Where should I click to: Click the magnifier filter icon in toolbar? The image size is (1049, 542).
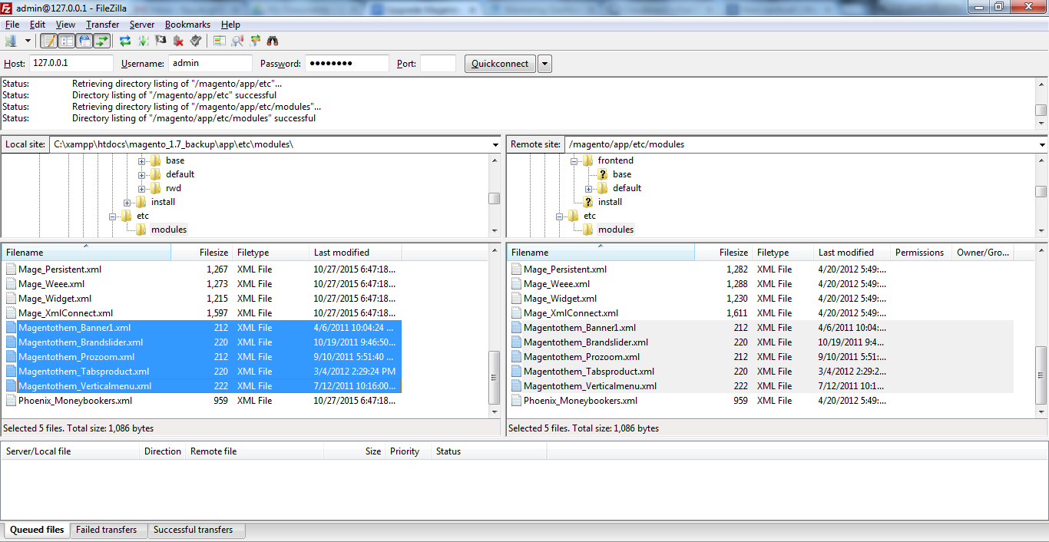click(237, 41)
